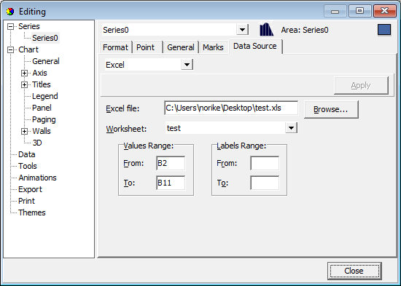Click the Close button at bottom

pyautogui.click(x=354, y=271)
